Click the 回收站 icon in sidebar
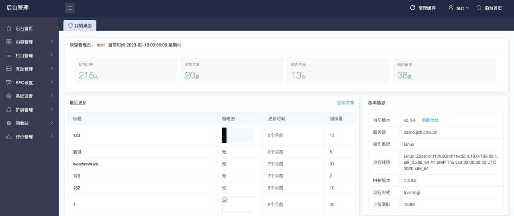Viewport: 514px width, 216px height. [9, 123]
